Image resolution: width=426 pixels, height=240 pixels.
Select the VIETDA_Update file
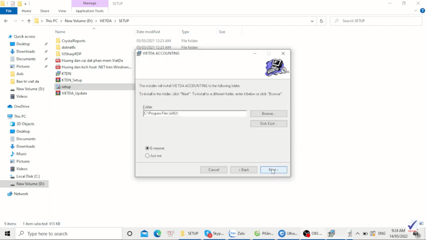click(x=74, y=93)
